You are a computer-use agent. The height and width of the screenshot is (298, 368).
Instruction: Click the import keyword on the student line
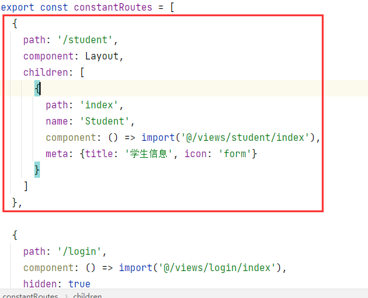pyautogui.click(x=158, y=137)
